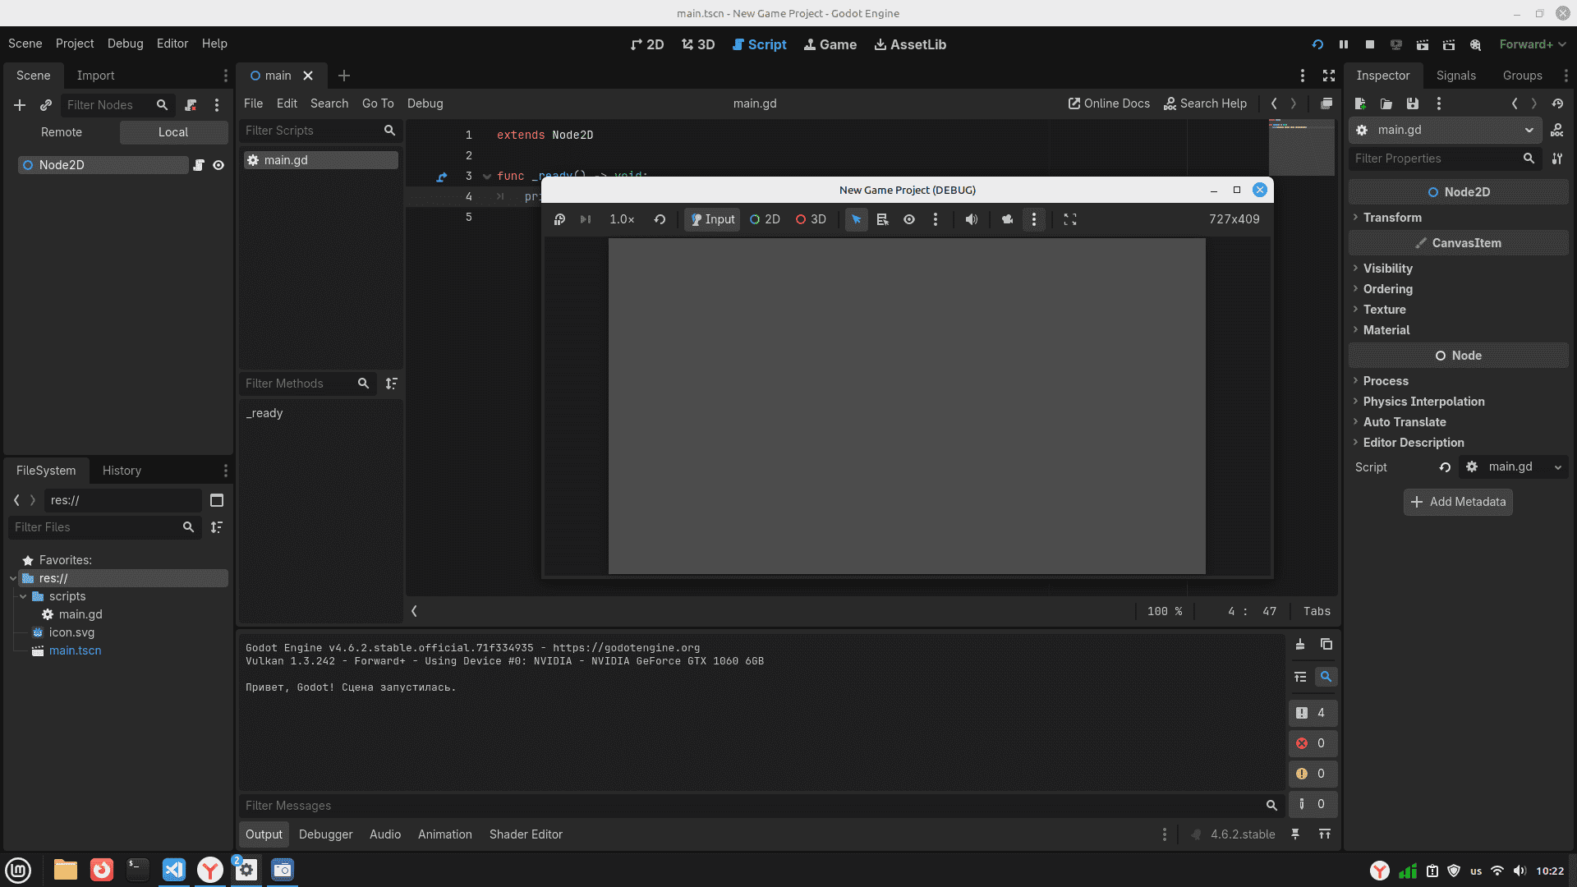The height and width of the screenshot is (887, 1577).
Task: Switch to the Signals tab
Action: pos(1456,76)
